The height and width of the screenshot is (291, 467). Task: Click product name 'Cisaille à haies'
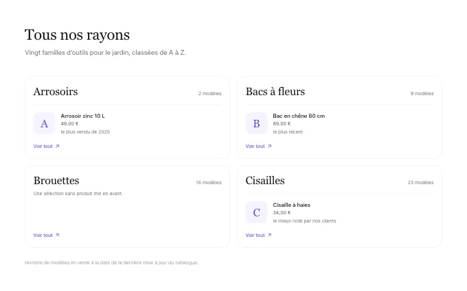point(292,205)
